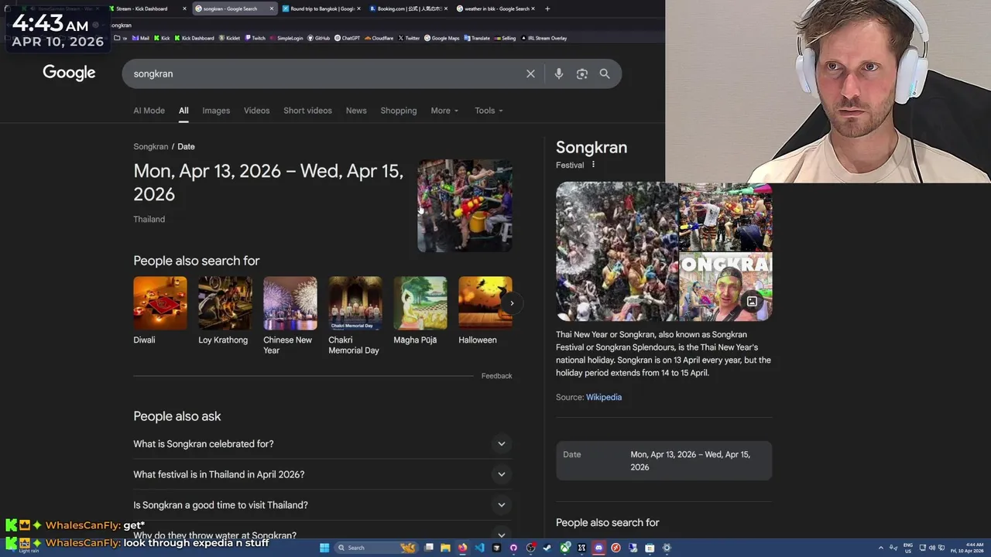The image size is (991, 557).
Task: Focus the Google search input field
Action: (x=325, y=73)
